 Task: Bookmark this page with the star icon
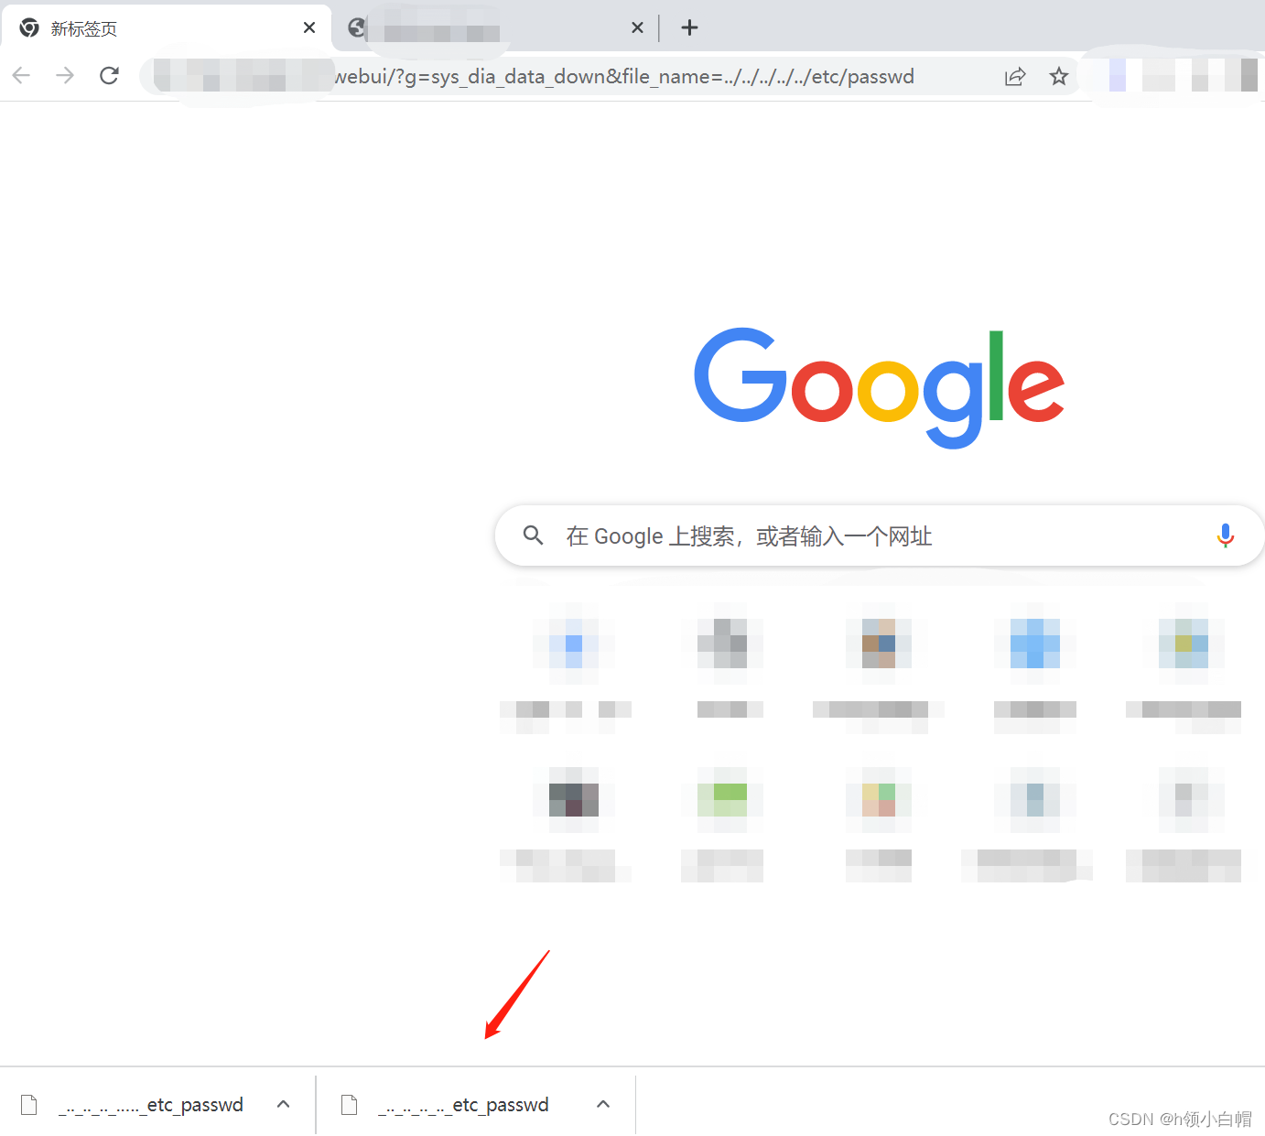[x=1059, y=77]
